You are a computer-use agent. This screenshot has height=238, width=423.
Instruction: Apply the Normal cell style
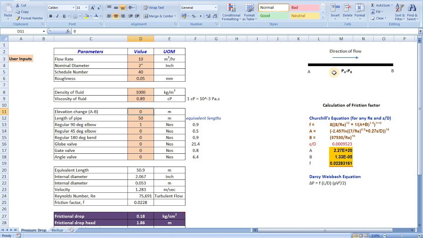pos(273,8)
